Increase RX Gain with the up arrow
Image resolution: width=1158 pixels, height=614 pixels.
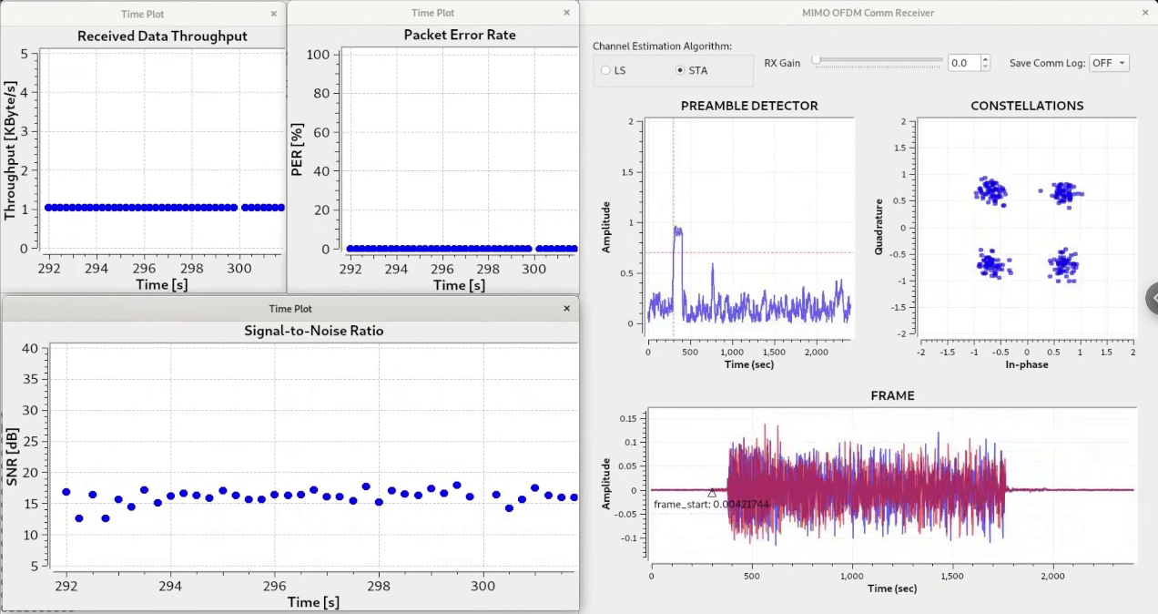coord(985,59)
